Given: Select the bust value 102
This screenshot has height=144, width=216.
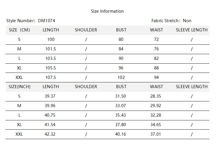Looking at the screenshot, I should pos(121,77).
